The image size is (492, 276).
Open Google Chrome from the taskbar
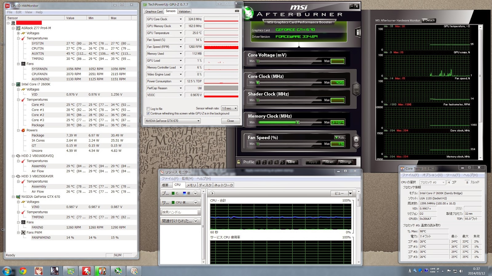point(23,271)
